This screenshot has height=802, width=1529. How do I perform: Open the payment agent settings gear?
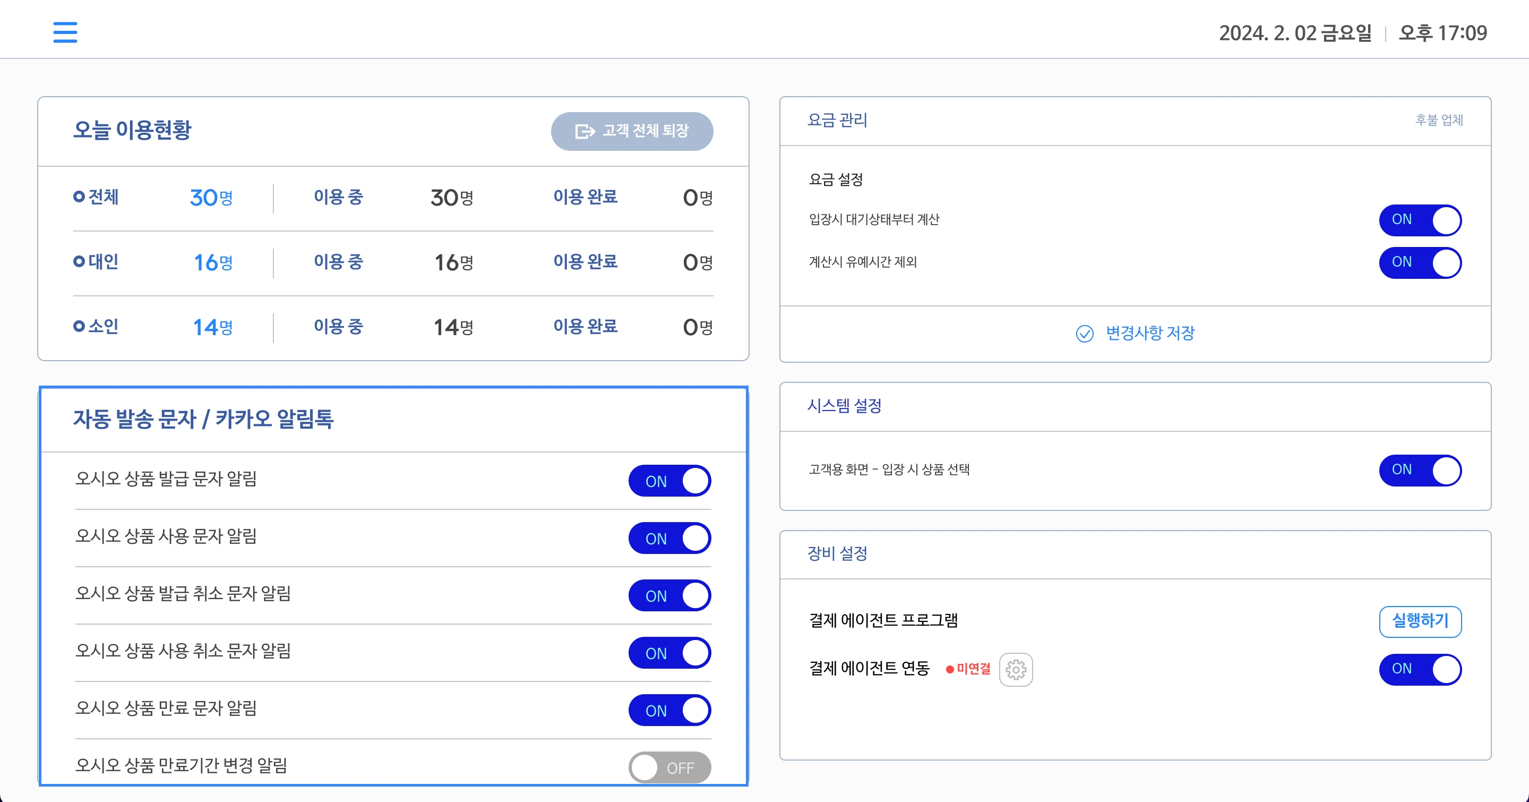point(1016,670)
